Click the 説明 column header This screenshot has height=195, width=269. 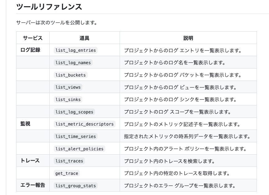188,38
